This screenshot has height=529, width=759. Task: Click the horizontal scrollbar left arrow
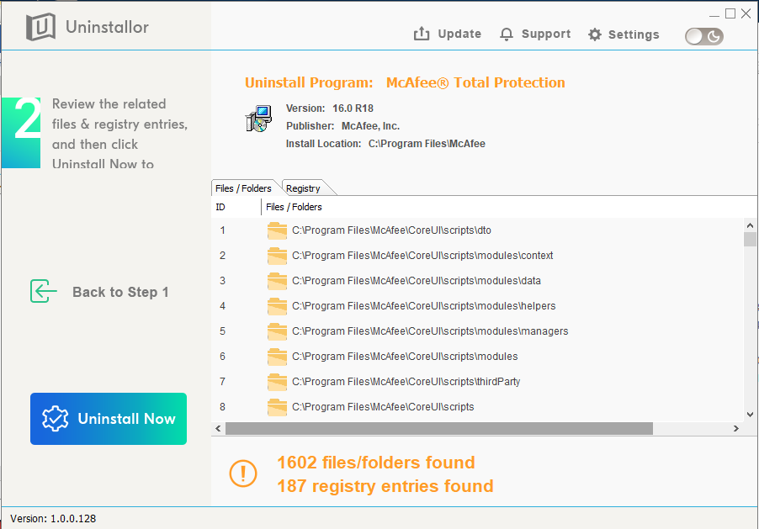click(218, 428)
